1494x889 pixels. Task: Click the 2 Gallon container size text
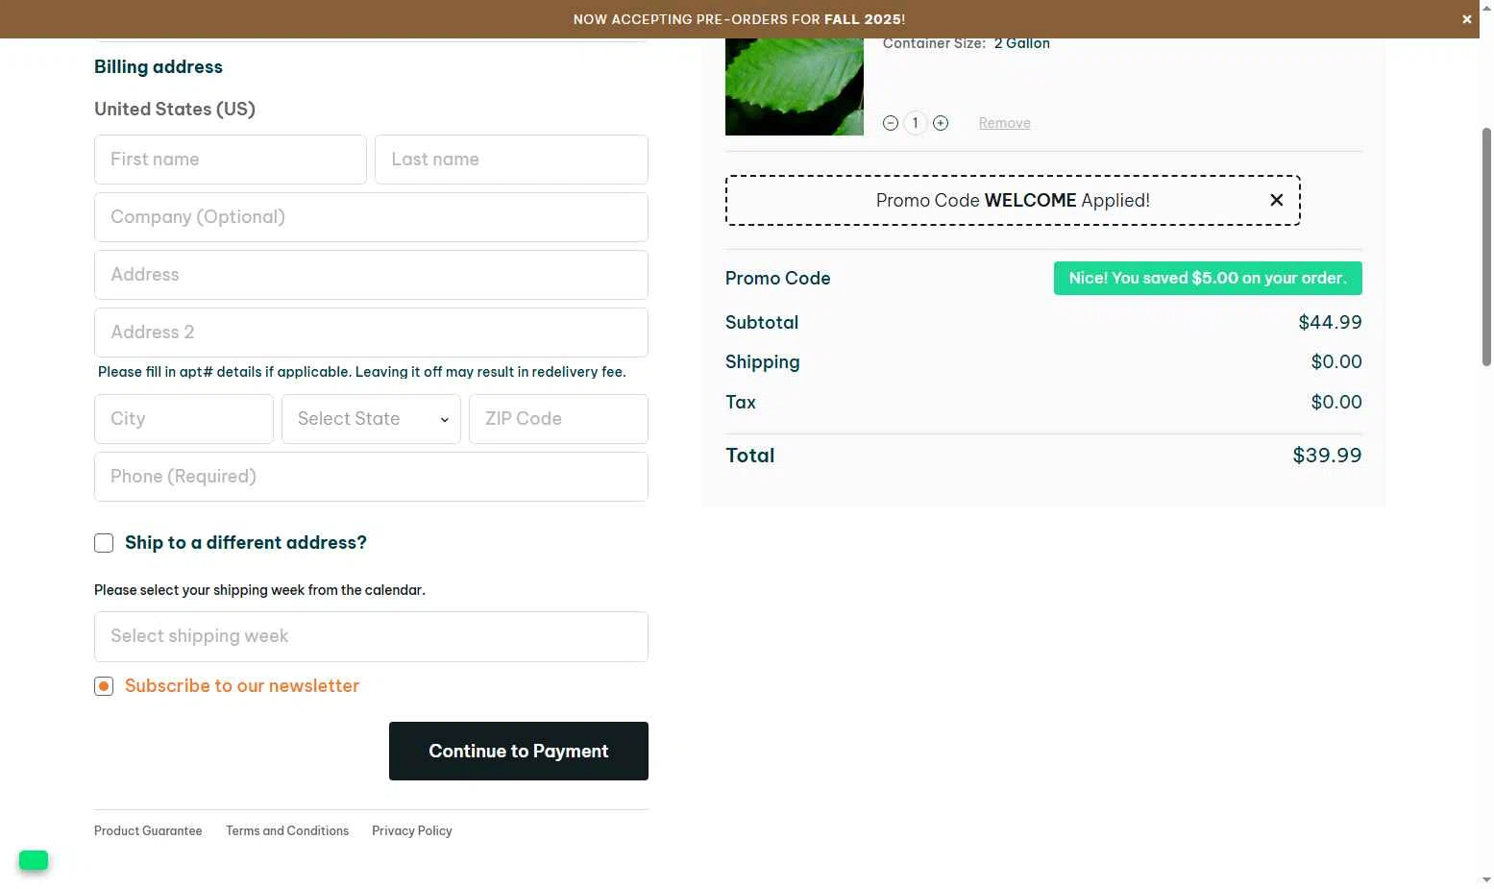pyautogui.click(x=1022, y=43)
